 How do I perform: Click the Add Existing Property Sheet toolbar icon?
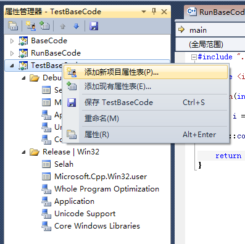pos(44,26)
